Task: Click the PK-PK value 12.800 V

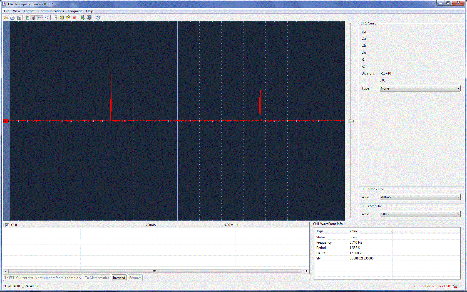Action: coord(356,253)
